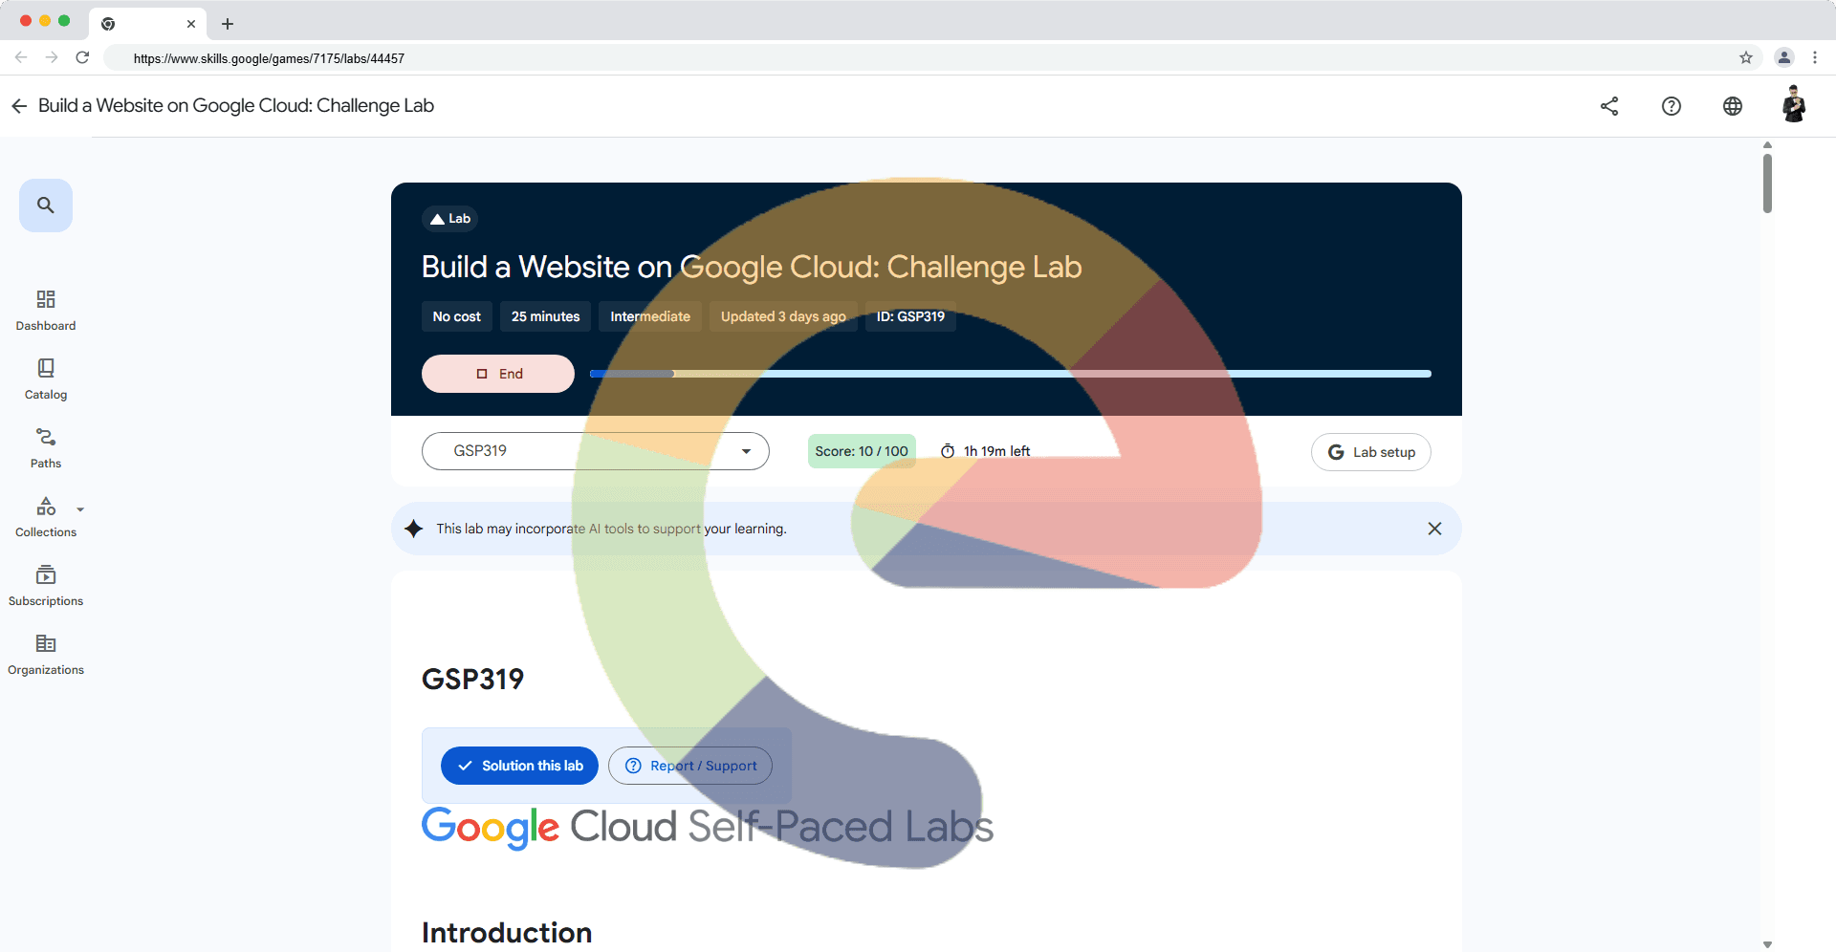1836x952 pixels.
Task: Click the search icon in the sidebar
Action: click(46, 205)
